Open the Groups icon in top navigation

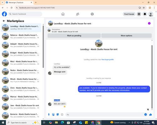[x=92, y=14]
